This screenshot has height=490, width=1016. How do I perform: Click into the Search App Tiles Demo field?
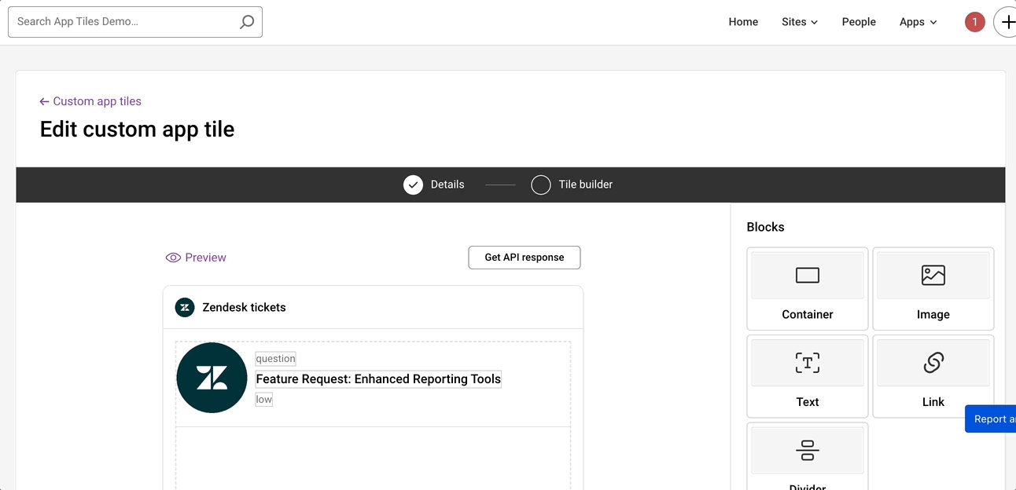pyautogui.click(x=126, y=22)
